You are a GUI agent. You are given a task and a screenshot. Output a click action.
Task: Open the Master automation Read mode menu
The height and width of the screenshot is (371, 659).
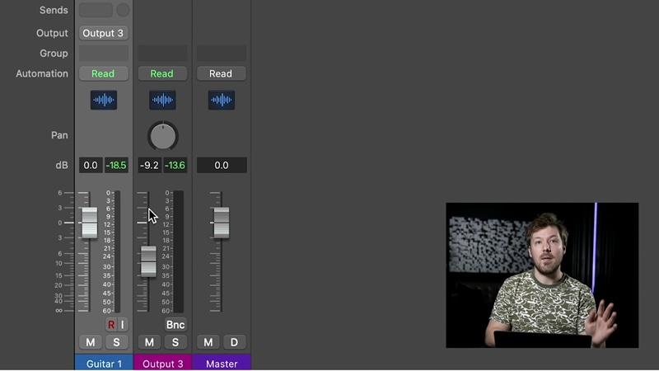click(x=221, y=73)
